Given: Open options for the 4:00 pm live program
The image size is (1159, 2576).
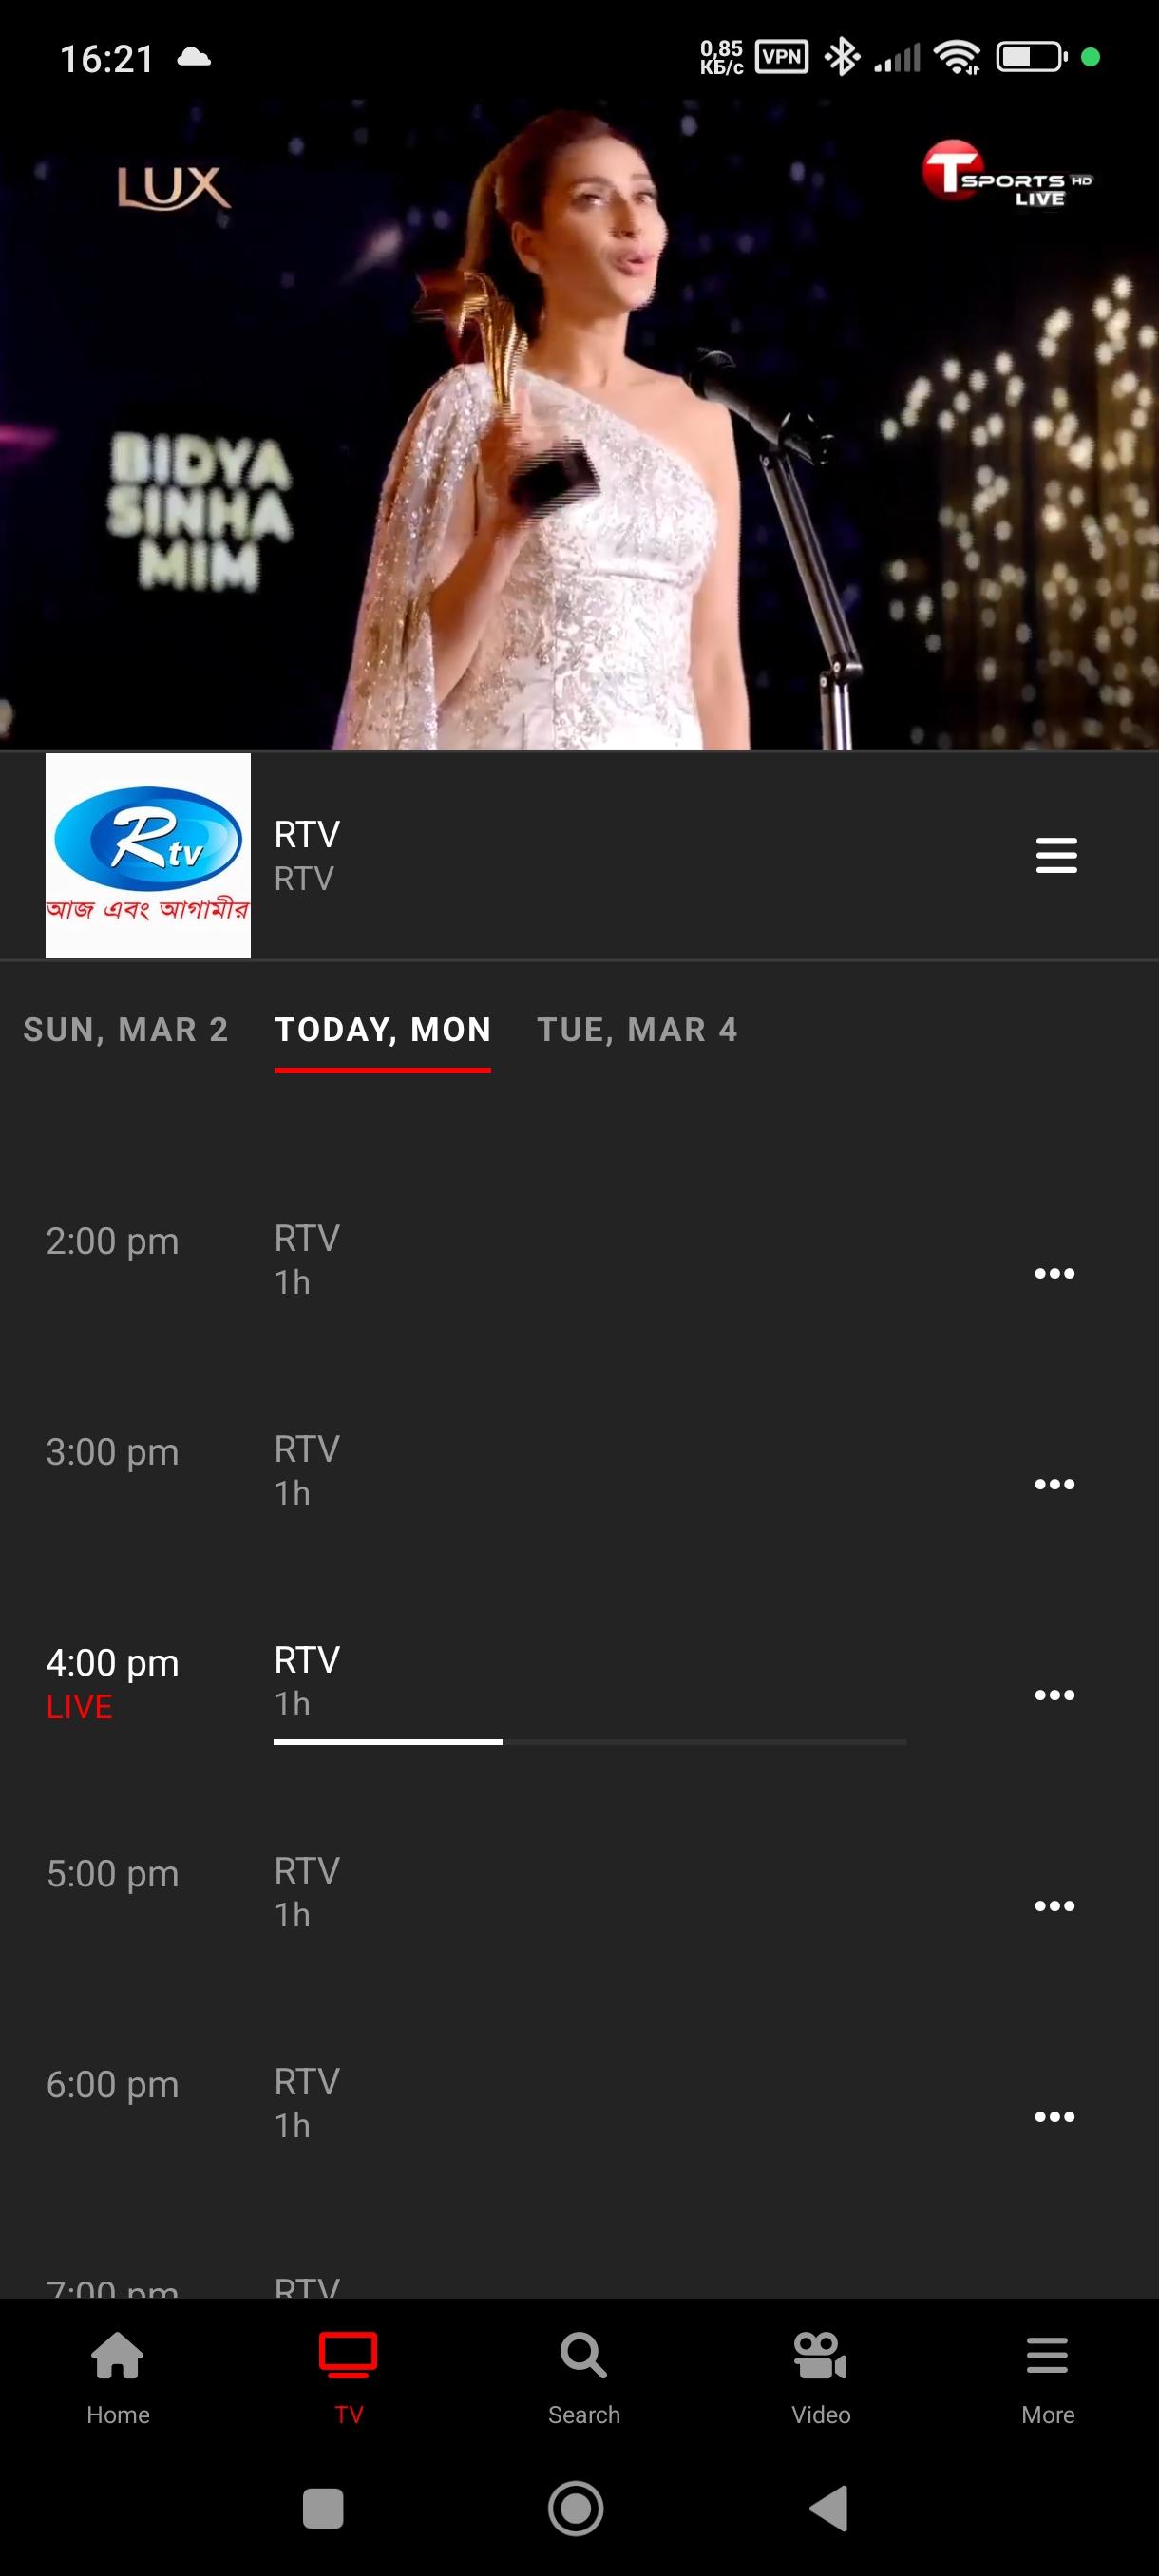Looking at the screenshot, I should coord(1054,1694).
